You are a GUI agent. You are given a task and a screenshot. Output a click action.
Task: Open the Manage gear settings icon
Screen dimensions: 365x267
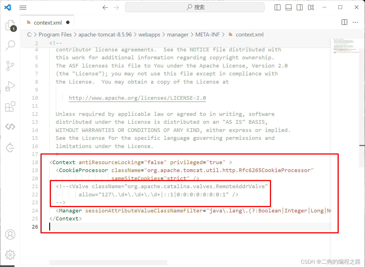[10, 255]
